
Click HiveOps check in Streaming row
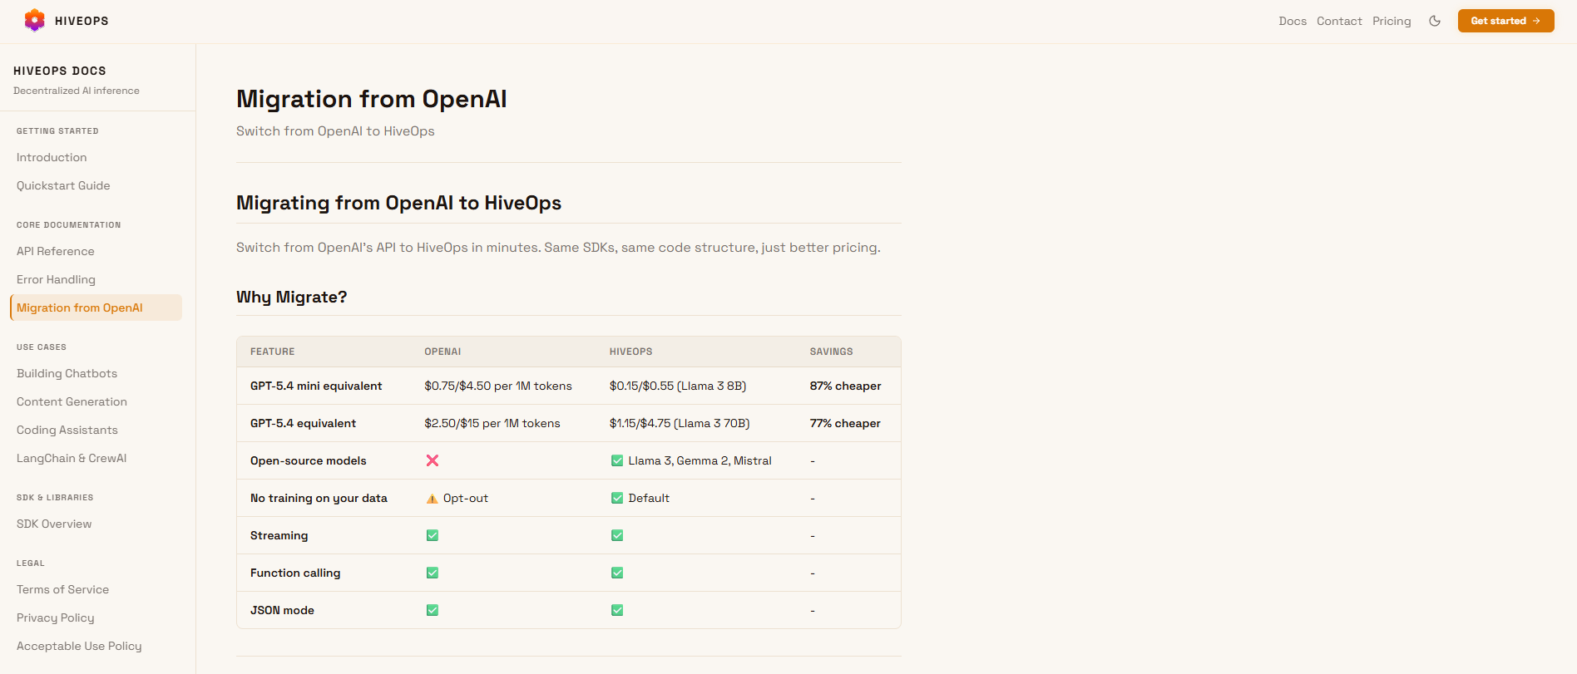coord(617,535)
